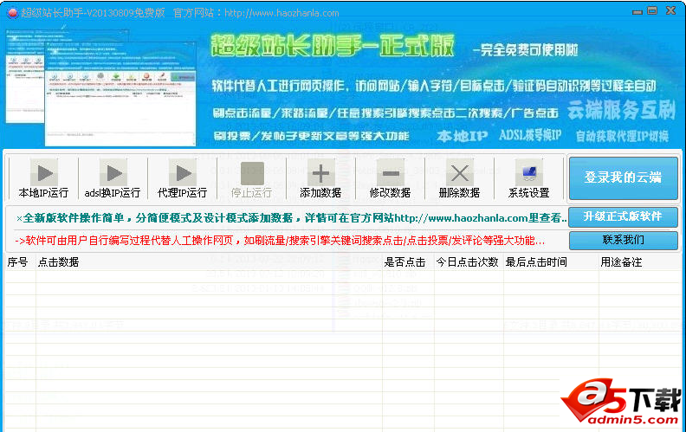Close the 超级站长助手 window
This screenshot has height=432, width=686.
click(x=671, y=10)
